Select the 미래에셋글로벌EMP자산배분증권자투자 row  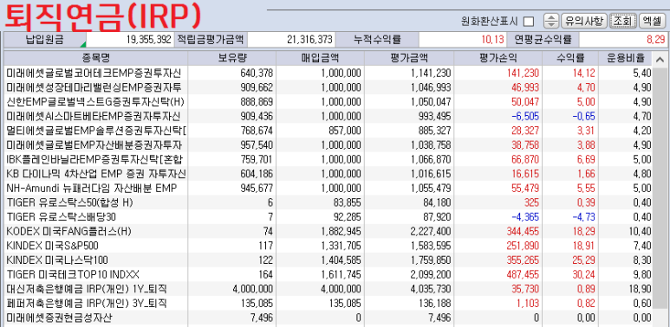point(328,145)
